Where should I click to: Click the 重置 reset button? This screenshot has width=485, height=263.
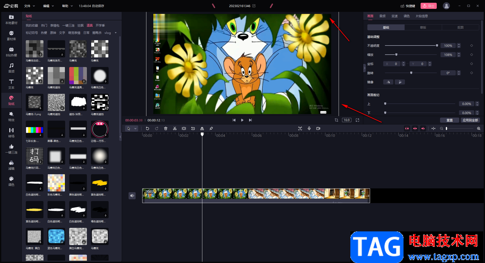click(450, 120)
